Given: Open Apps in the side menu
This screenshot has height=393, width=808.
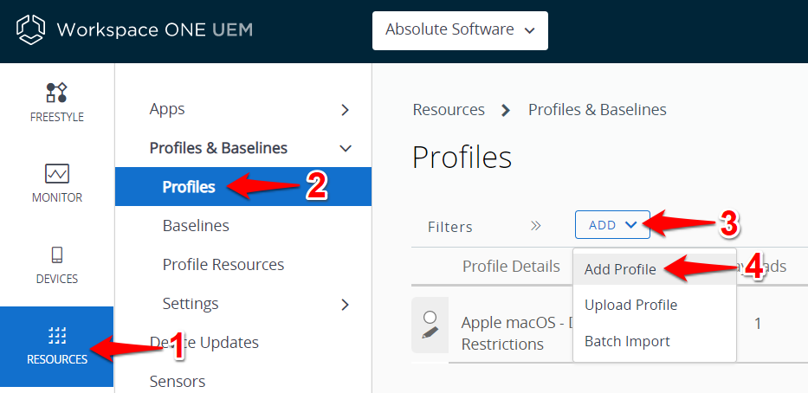Looking at the screenshot, I should [x=167, y=109].
